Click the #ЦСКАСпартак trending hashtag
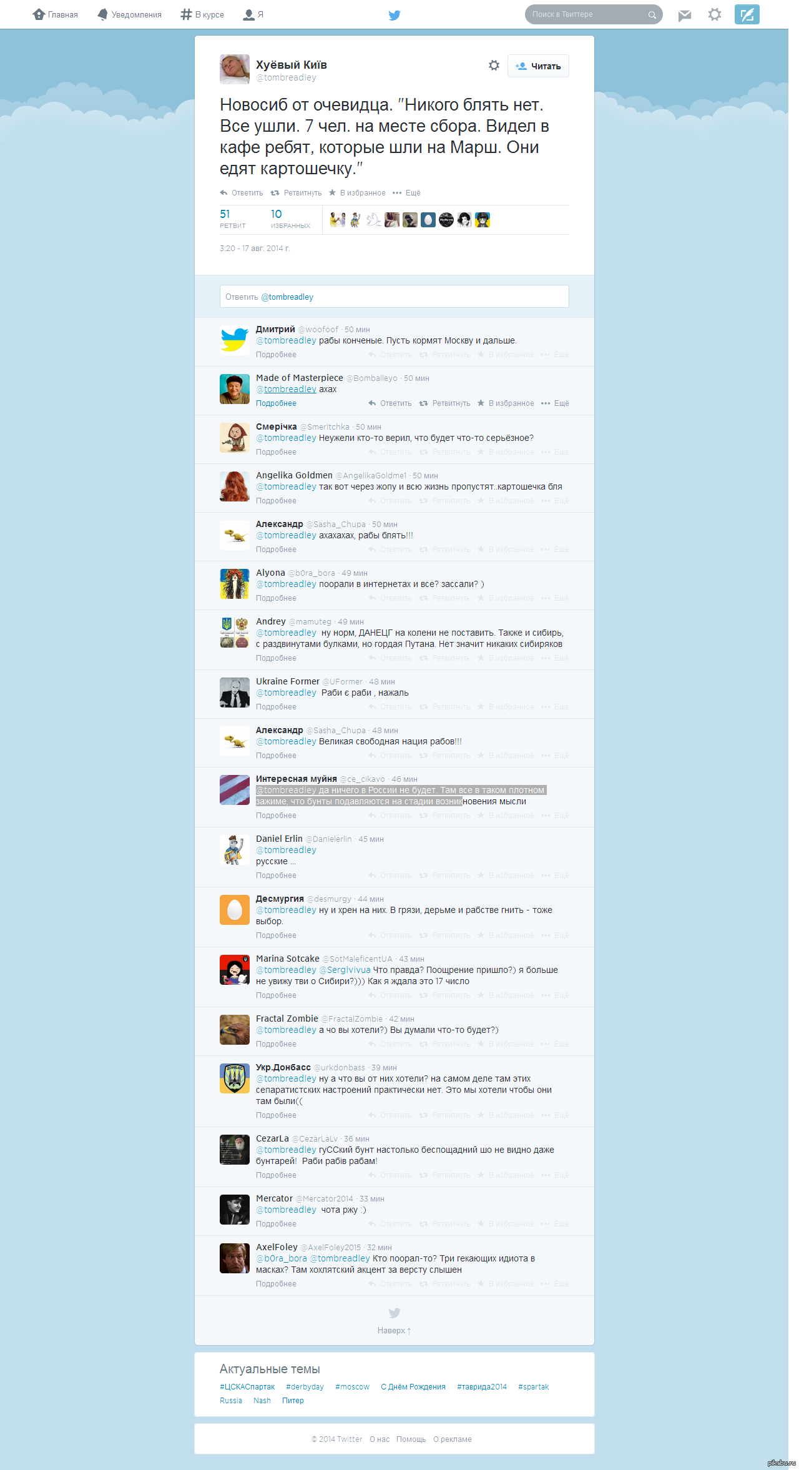 [x=247, y=1387]
